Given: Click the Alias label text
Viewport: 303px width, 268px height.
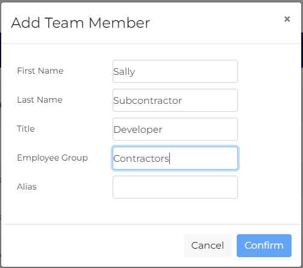Looking at the screenshot, I should (27, 187).
